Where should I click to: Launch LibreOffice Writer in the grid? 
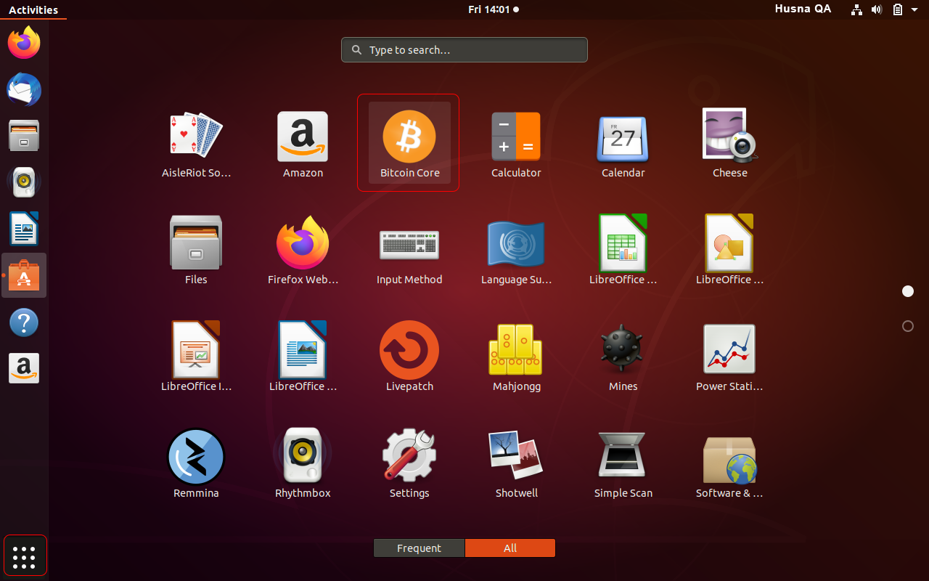pyautogui.click(x=303, y=357)
